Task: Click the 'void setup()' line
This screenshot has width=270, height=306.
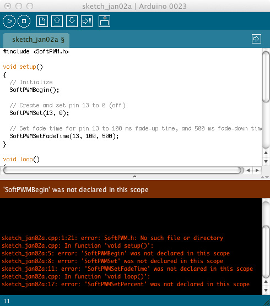Action: 23,67
